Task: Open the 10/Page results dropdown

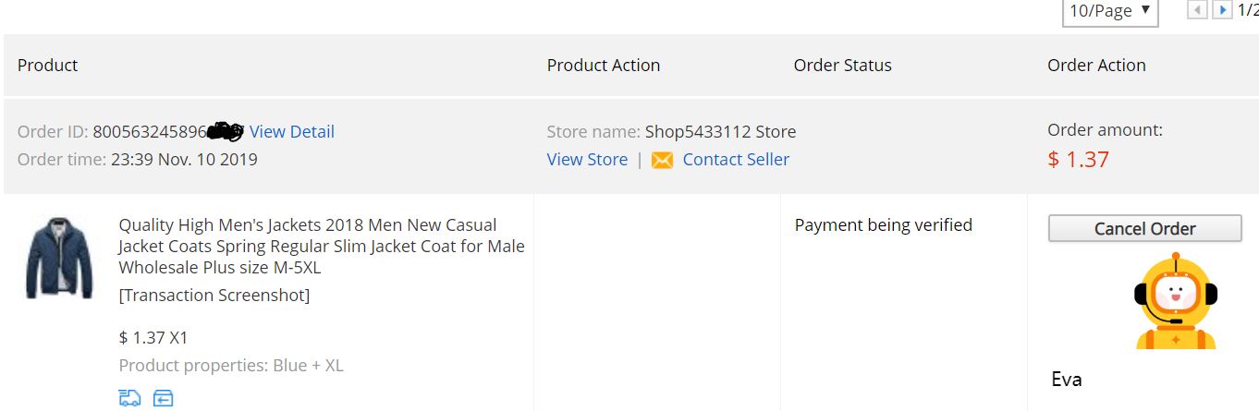Action: tap(1110, 12)
